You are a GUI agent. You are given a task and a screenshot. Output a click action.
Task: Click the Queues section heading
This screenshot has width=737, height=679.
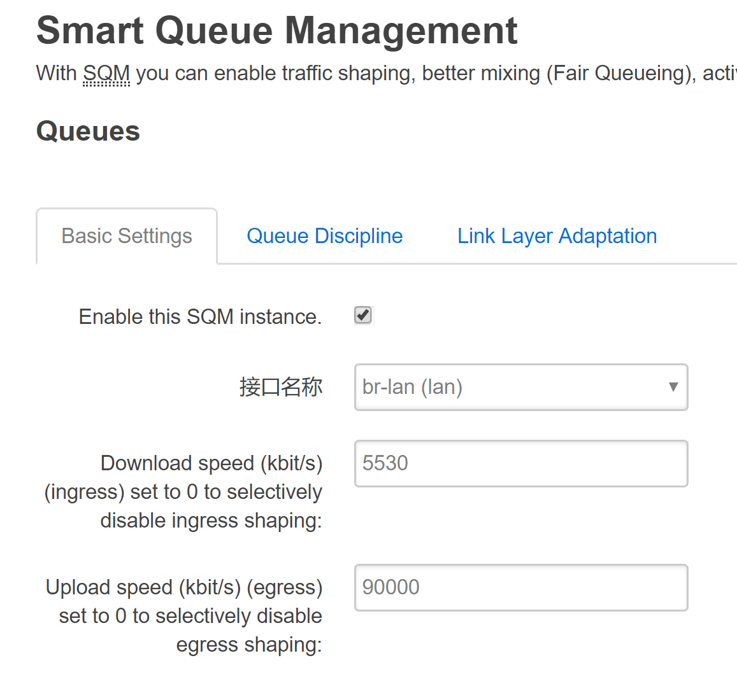coord(88,132)
